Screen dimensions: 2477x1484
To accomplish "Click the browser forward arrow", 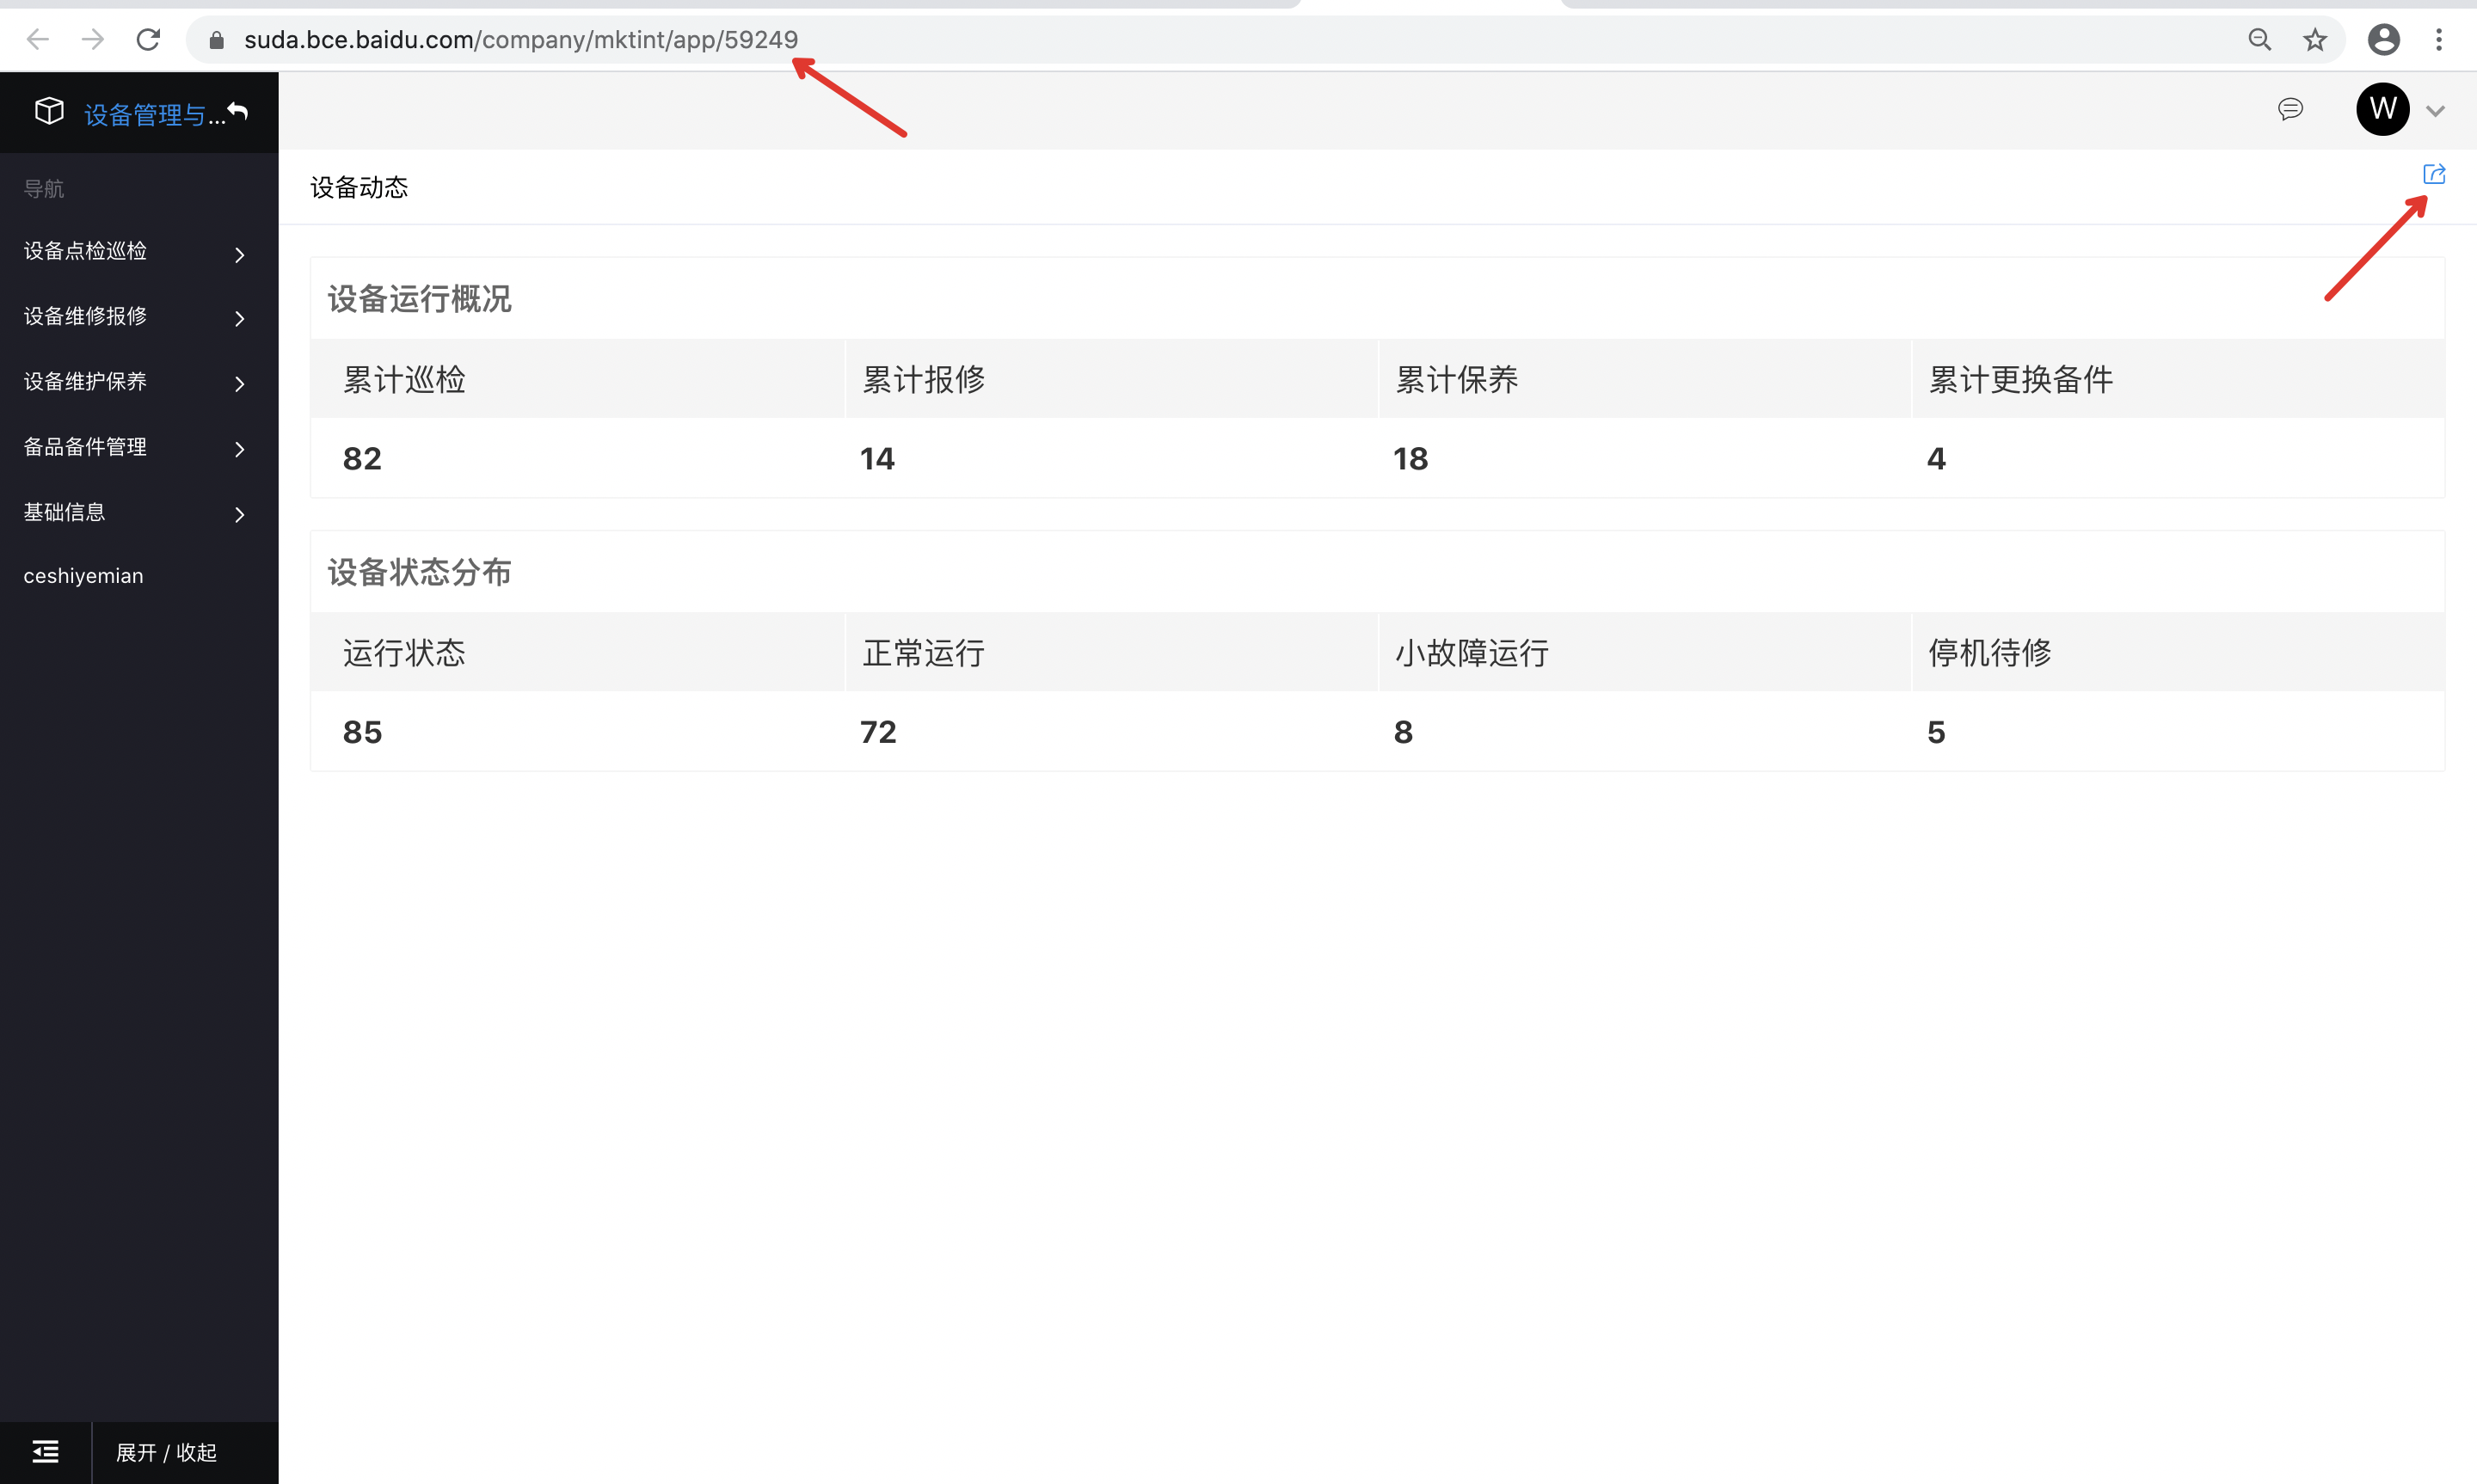I will (93, 39).
